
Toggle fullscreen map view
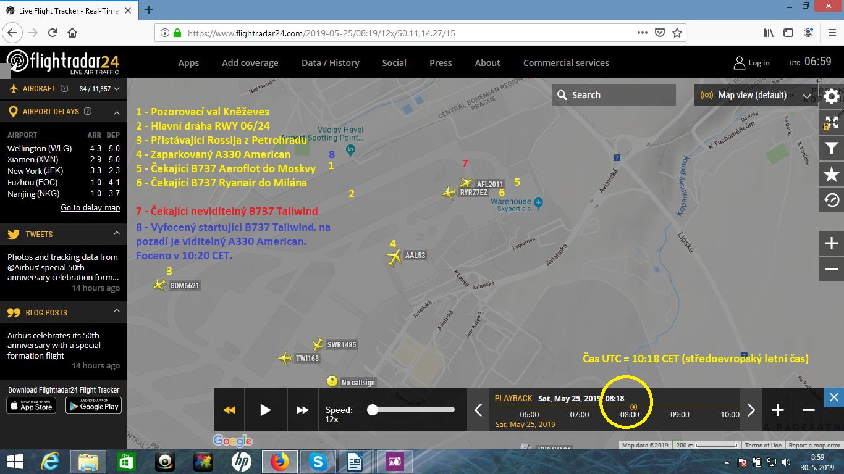click(x=832, y=122)
